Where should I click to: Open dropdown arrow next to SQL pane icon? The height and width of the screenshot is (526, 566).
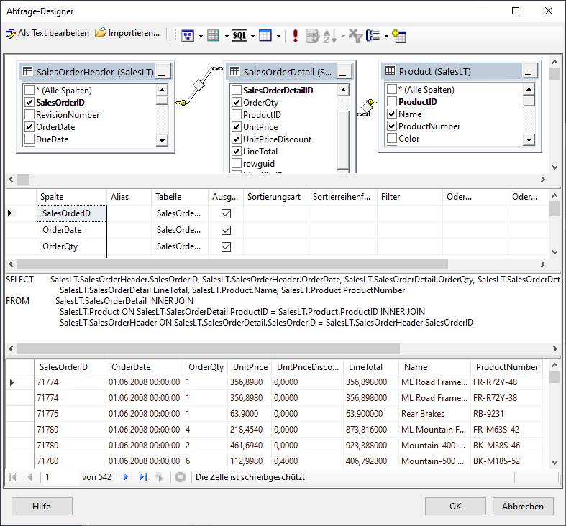252,35
